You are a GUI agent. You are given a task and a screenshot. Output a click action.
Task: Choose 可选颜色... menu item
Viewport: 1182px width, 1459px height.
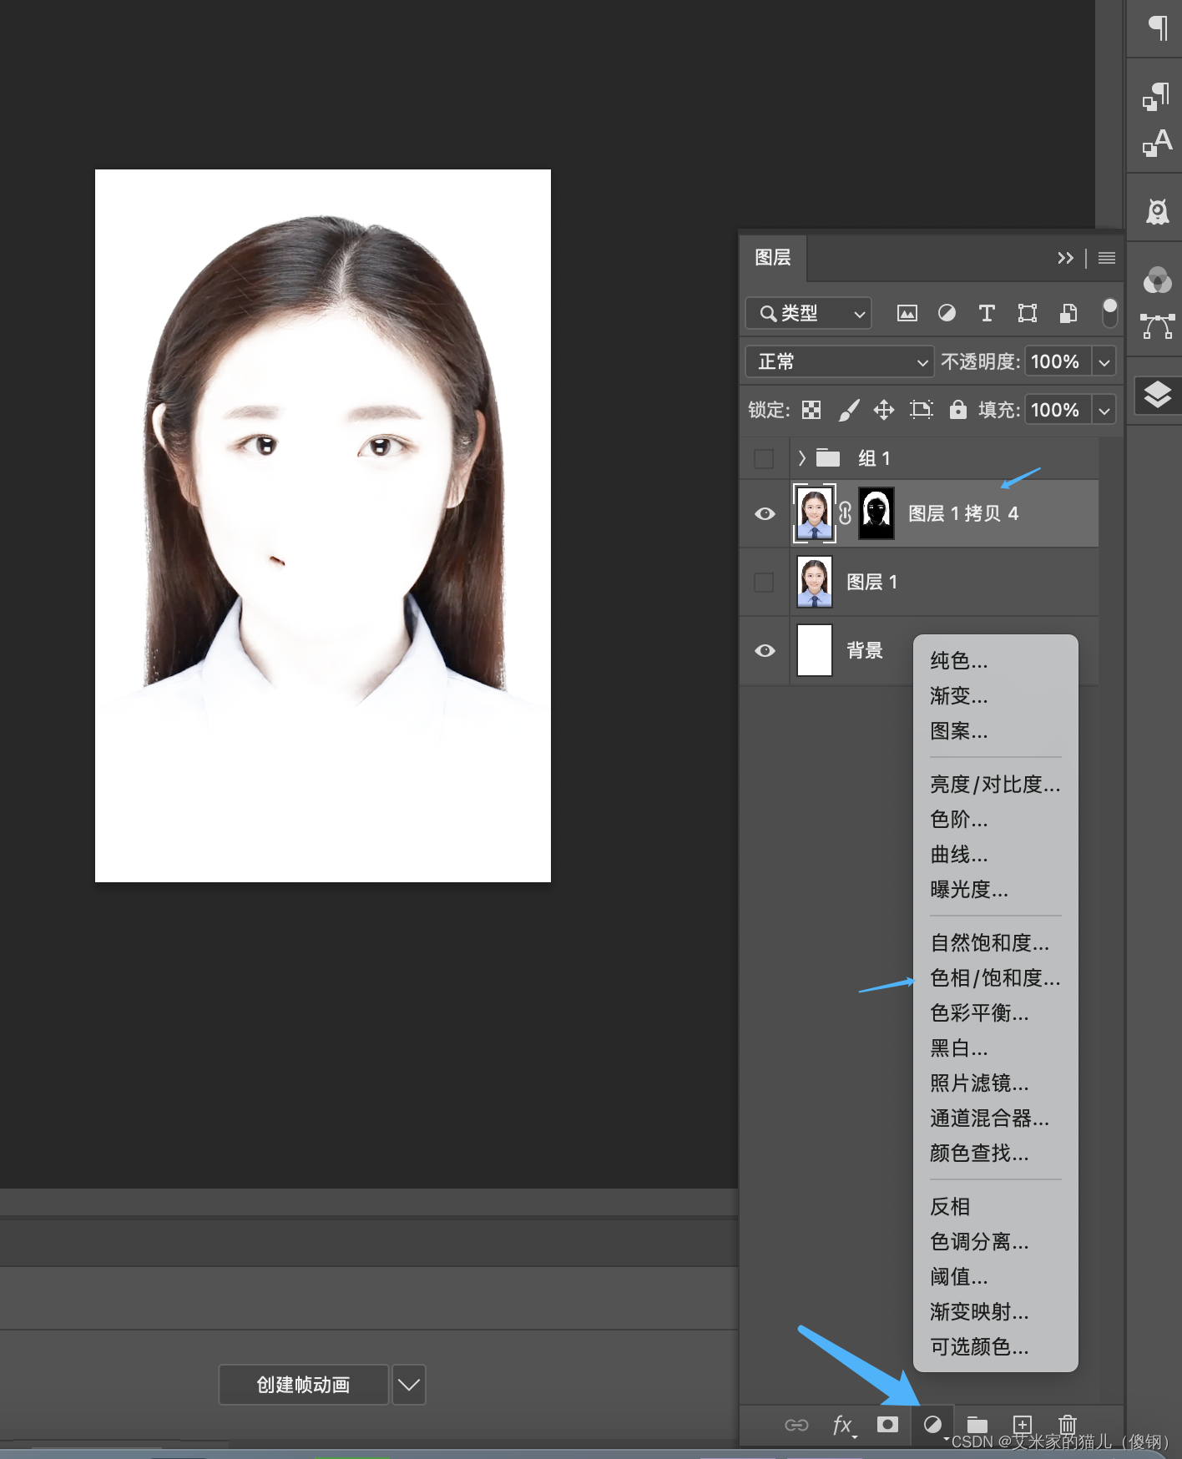pos(979,1347)
